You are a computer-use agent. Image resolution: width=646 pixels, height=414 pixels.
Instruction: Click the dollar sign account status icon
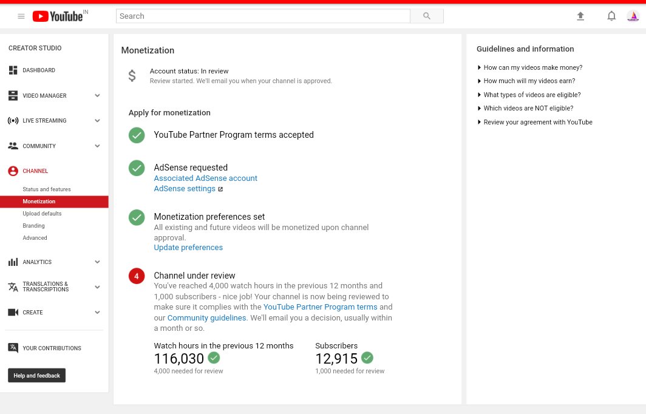pos(132,76)
